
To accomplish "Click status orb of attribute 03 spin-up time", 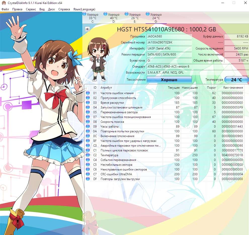I will point(88,102).
